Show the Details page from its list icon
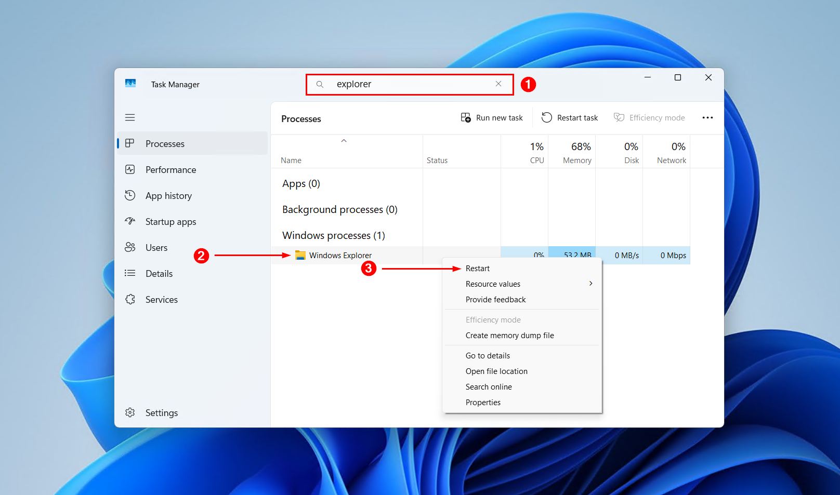Viewport: 840px width, 495px height. (130, 273)
